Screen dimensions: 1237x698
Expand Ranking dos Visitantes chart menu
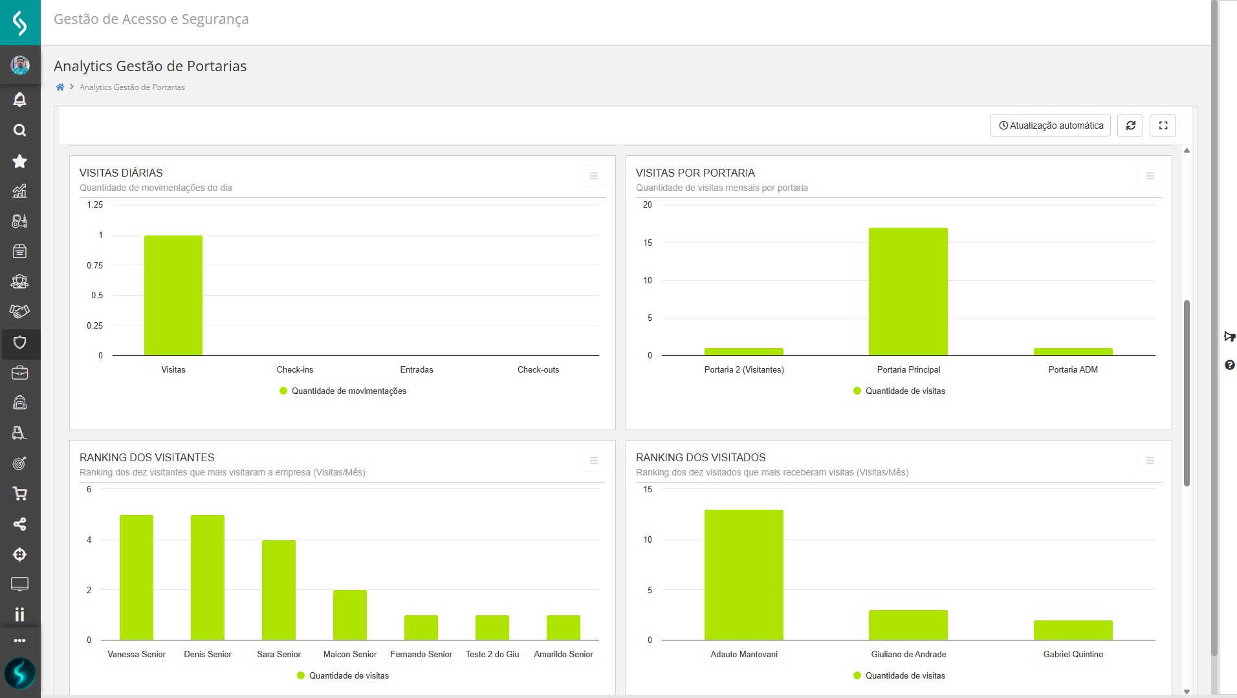coord(593,461)
